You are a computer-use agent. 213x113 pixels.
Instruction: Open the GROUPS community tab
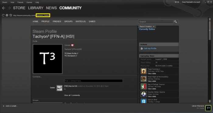(x=68, y=22)
